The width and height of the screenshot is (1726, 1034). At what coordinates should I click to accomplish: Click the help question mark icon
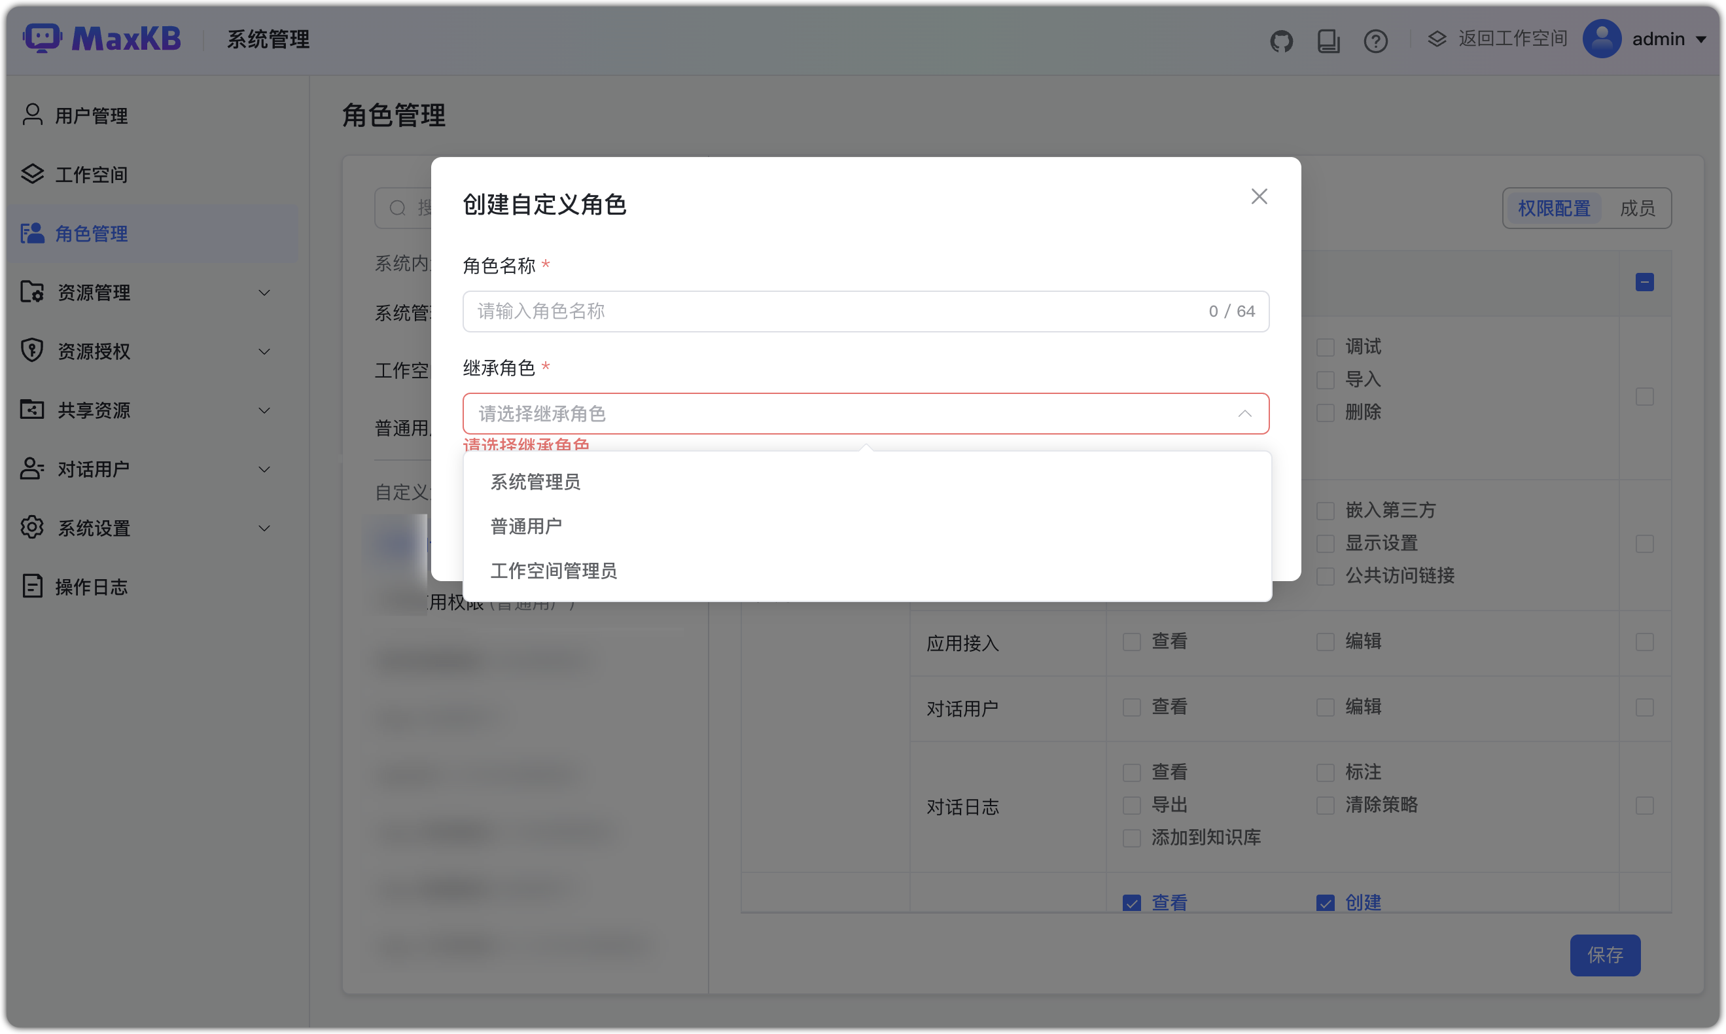point(1376,41)
